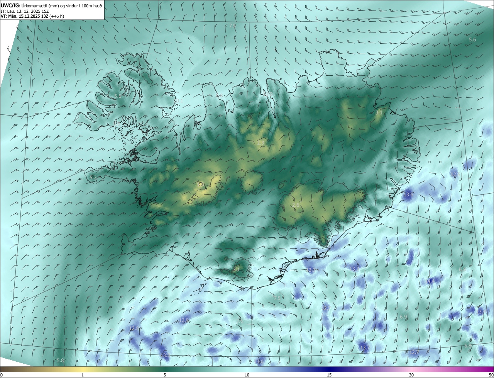Click the colour scale tick label 30
494x378 pixels.
(411, 375)
